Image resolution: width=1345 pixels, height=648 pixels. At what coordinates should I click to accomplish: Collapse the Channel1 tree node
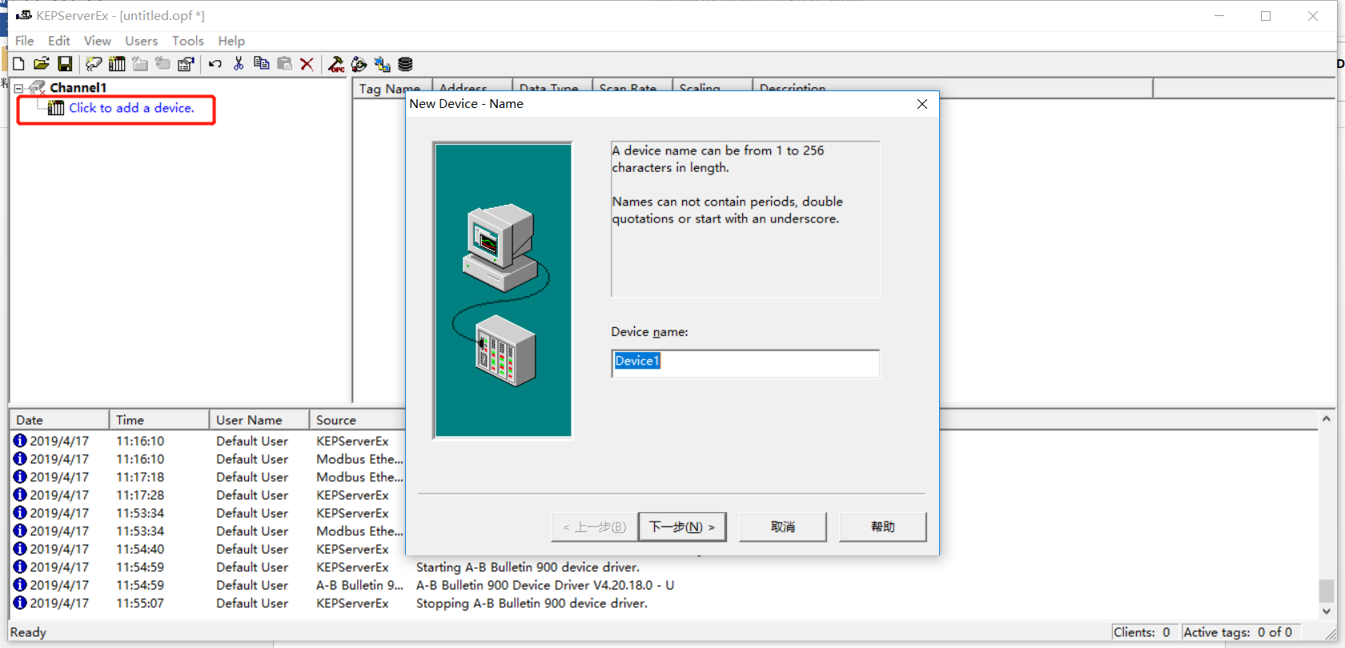18,88
